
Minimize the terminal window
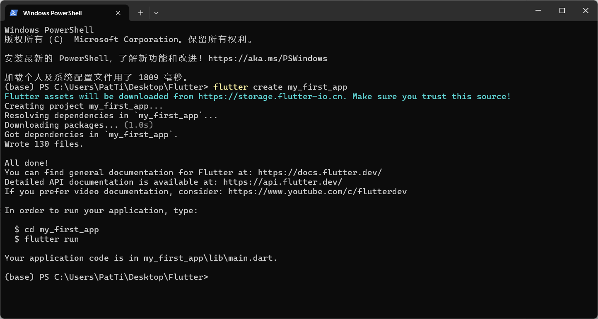(538, 11)
